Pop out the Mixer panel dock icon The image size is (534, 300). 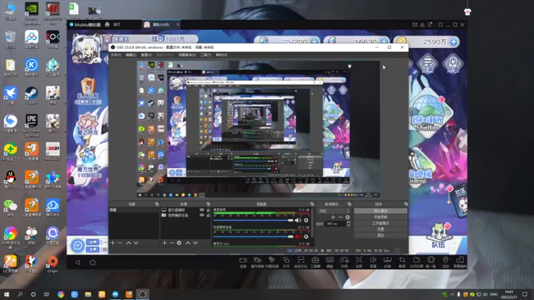point(312,204)
